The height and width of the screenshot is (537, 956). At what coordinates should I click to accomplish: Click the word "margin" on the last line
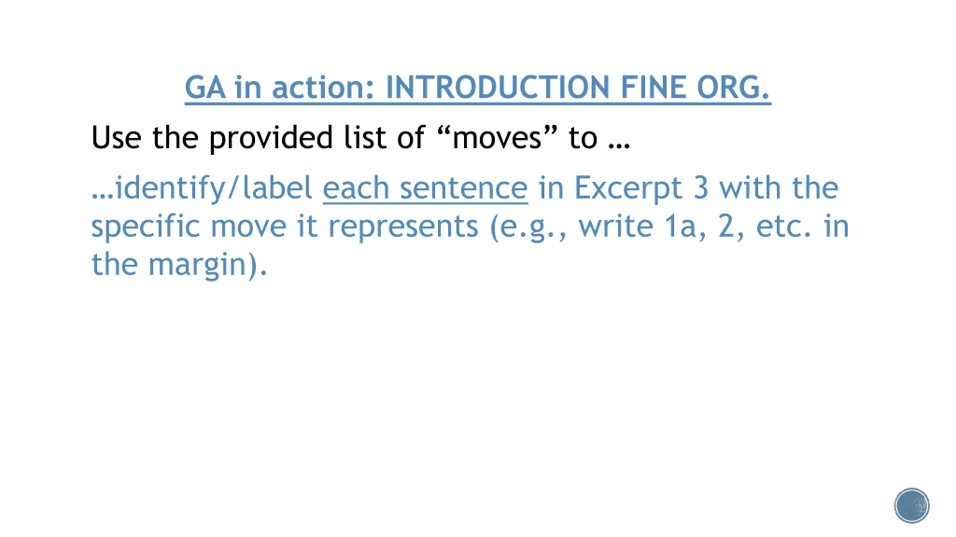tap(197, 265)
